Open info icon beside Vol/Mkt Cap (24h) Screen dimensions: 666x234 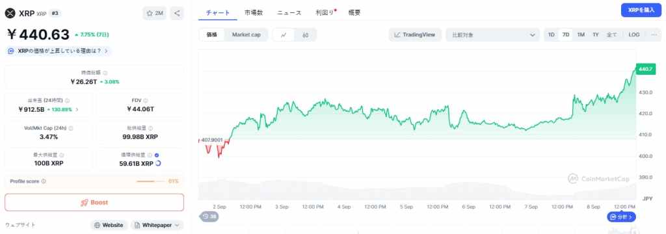pos(70,128)
